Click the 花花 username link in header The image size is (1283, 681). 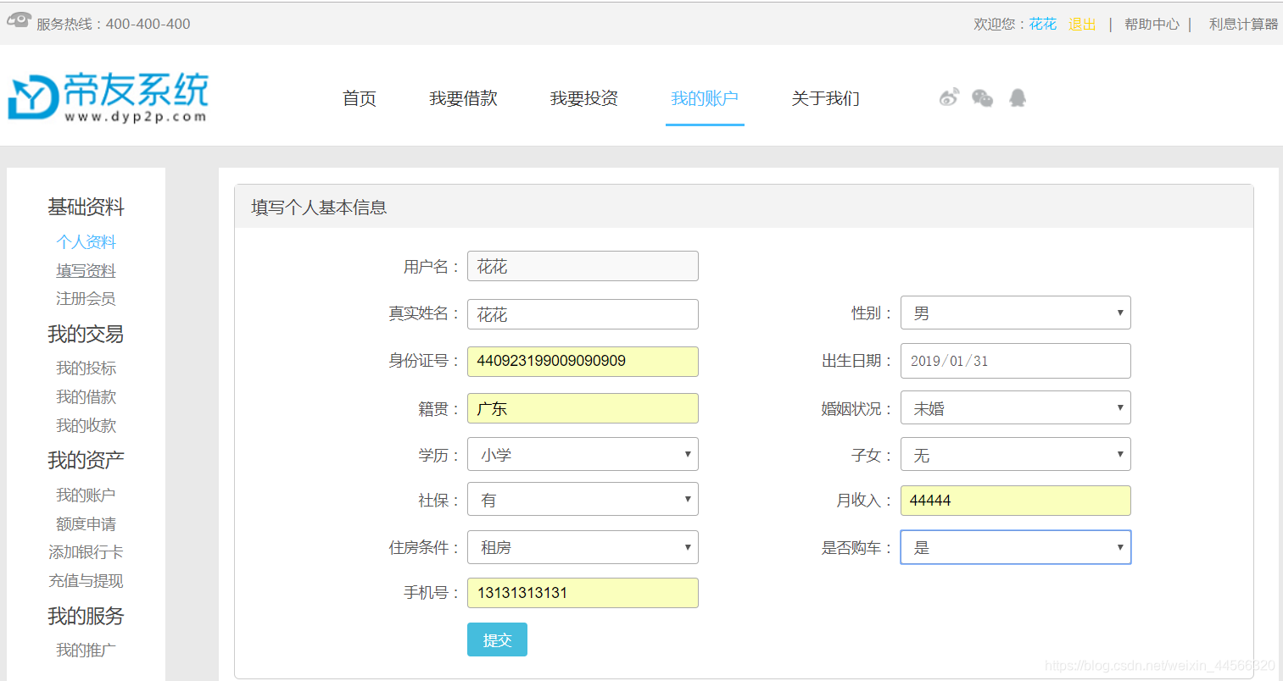click(x=1043, y=24)
